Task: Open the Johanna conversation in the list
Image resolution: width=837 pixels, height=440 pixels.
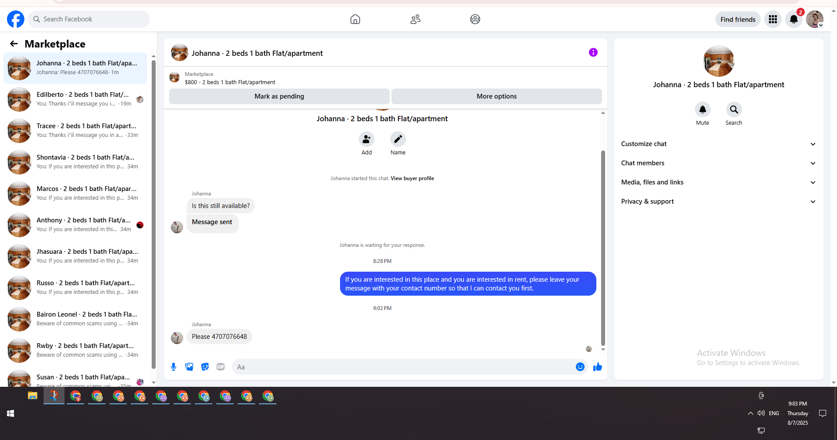Action: point(75,68)
